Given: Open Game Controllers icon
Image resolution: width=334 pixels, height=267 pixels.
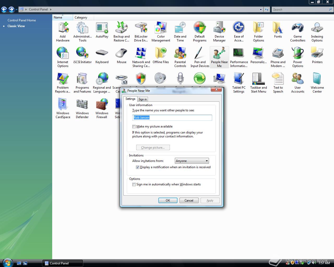Looking at the screenshot, I should point(297,32).
